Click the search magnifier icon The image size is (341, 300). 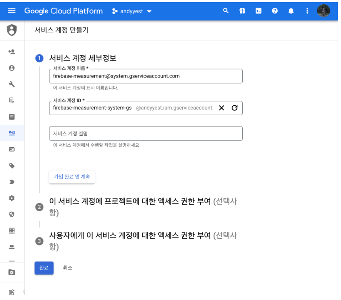pyautogui.click(x=226, y=10)
